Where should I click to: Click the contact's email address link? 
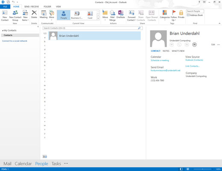(x=166, y=71)
